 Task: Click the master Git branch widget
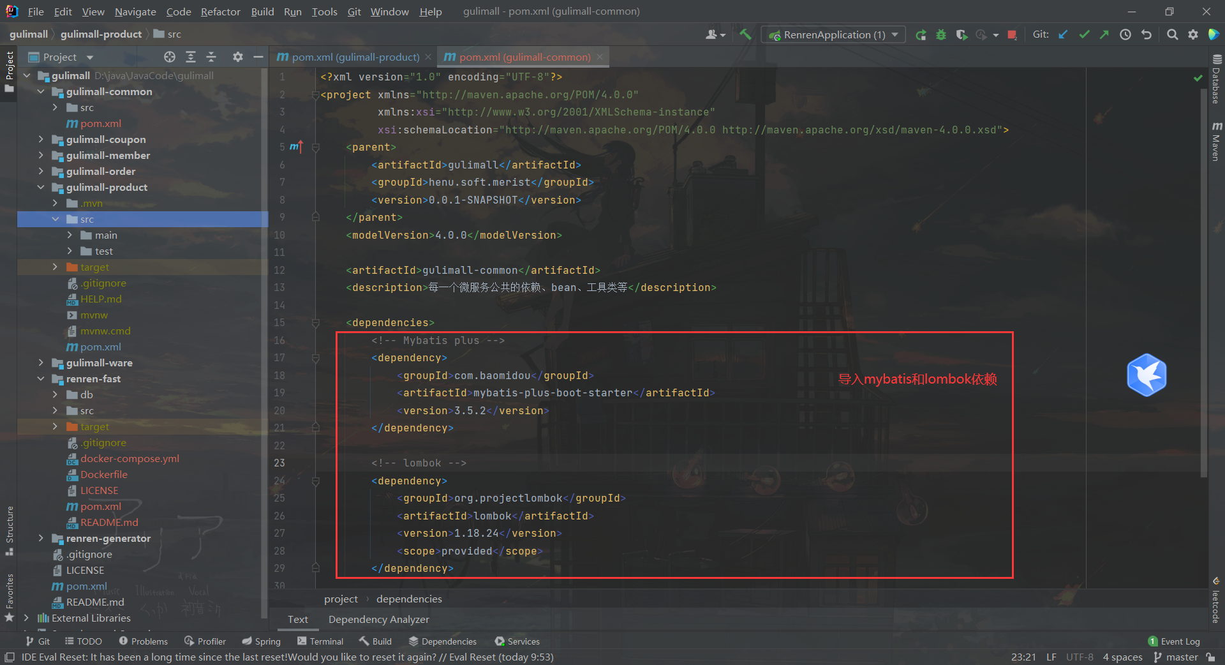(x=1176, y=657)
